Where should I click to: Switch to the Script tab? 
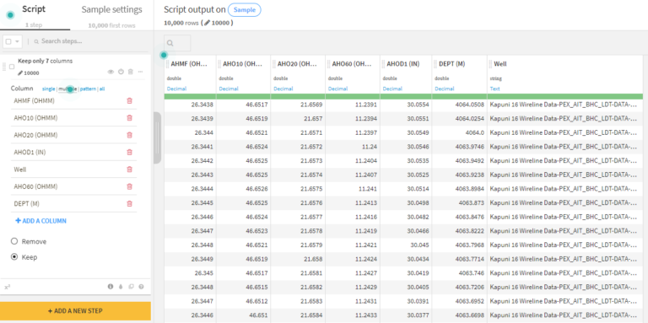click(x=34, y=9)
